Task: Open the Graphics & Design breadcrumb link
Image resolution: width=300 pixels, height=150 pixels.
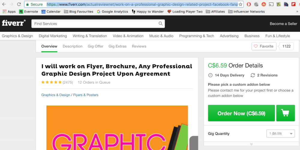Action: 56,95
